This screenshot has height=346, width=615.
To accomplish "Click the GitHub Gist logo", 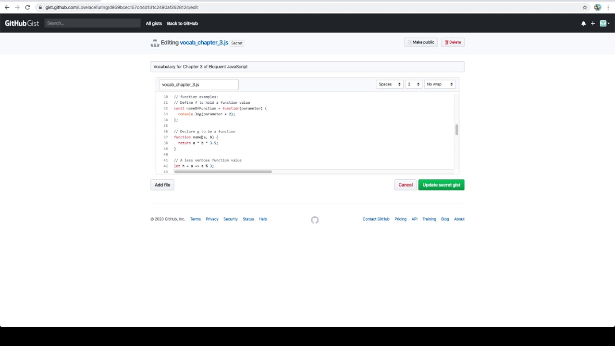I will pyautogui.click(x=22, y=23).
